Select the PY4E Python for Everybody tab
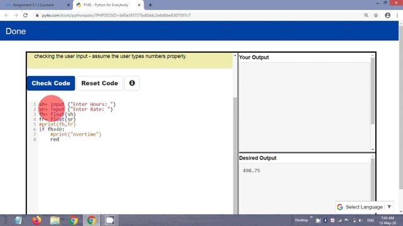The height and width of the screenshot is (226, 403). (108, 5)
